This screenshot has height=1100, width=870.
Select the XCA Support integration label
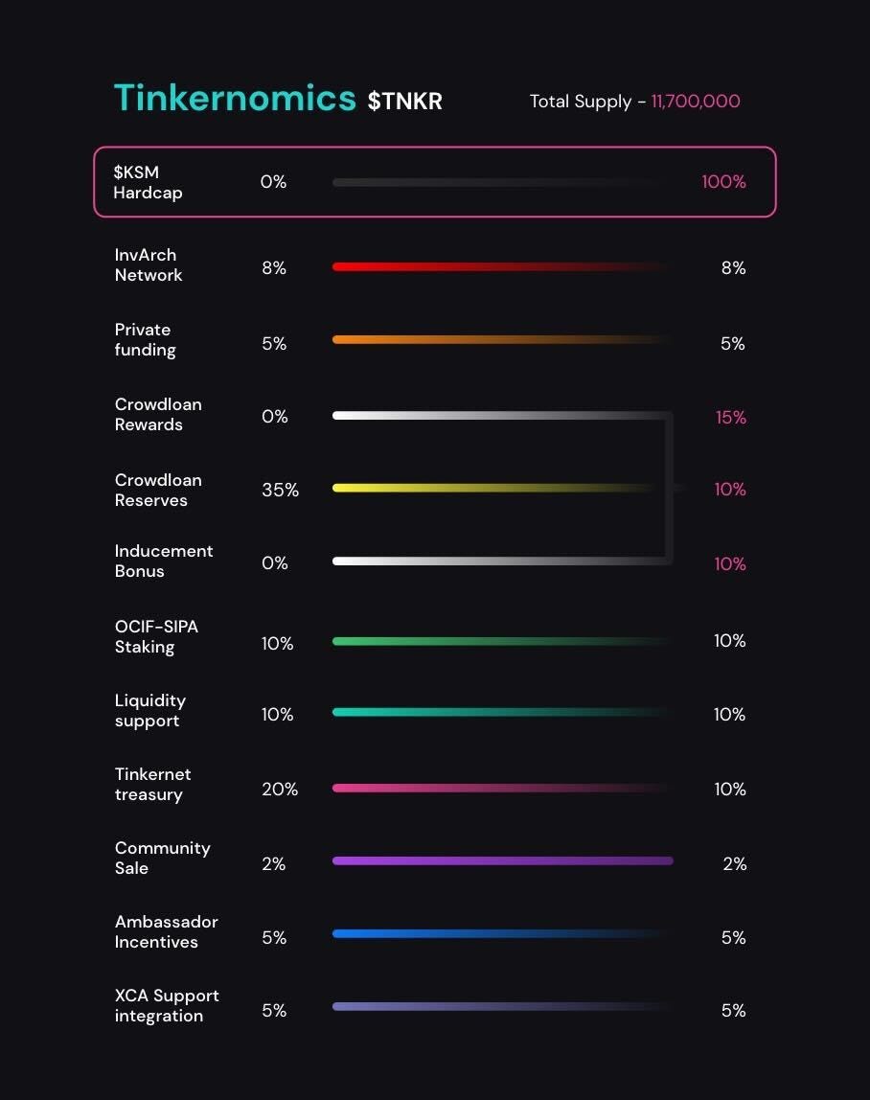click(x=167, y=1006)
